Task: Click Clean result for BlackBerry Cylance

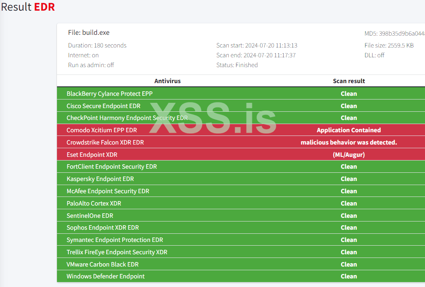Action: coord(349,94)
